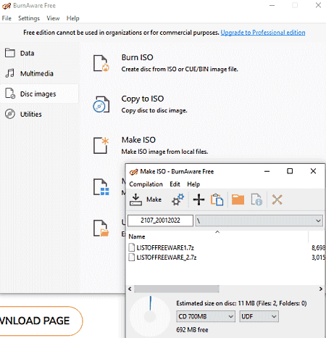Click the document with blue grid icon
Screen dimensions: 326x338
coord(101,187)
